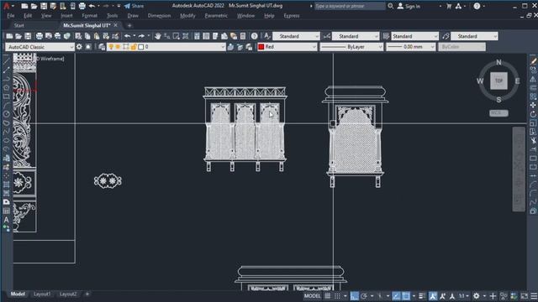Open the Dimension Style Standard dropdown
The height and width of the screenshot is (302, 538).
tap(356, 36)
